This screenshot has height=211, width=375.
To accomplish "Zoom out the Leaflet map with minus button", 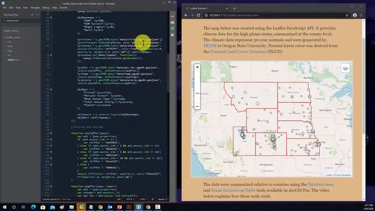I will pos(197,106).
